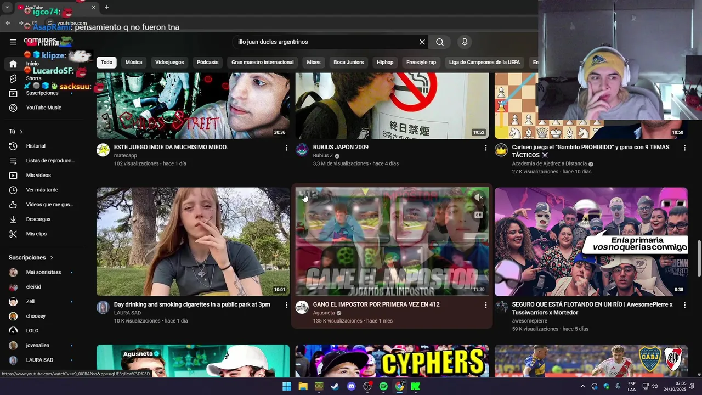Expand the Tú section chevron
The width and height of the screenshot is (702, 395).
tap(21, 132)
